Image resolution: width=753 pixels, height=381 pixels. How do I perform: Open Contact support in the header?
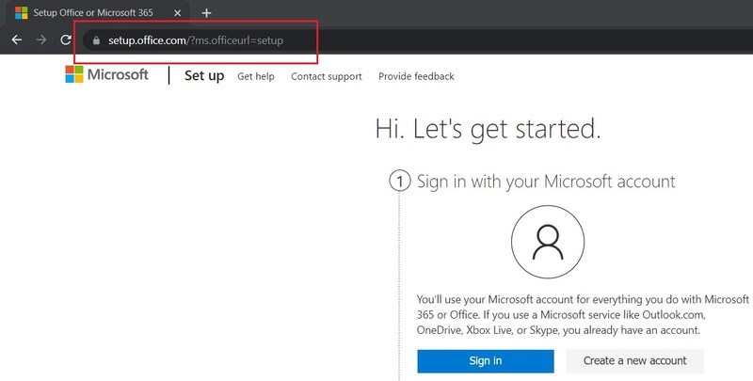click(326, 76)
